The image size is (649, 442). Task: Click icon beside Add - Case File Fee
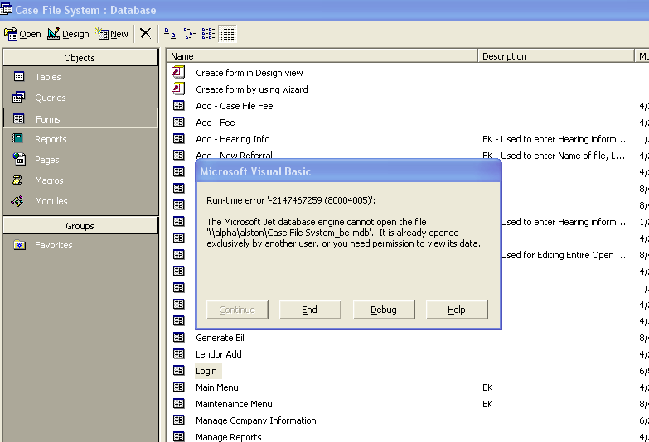coord(178,105)
